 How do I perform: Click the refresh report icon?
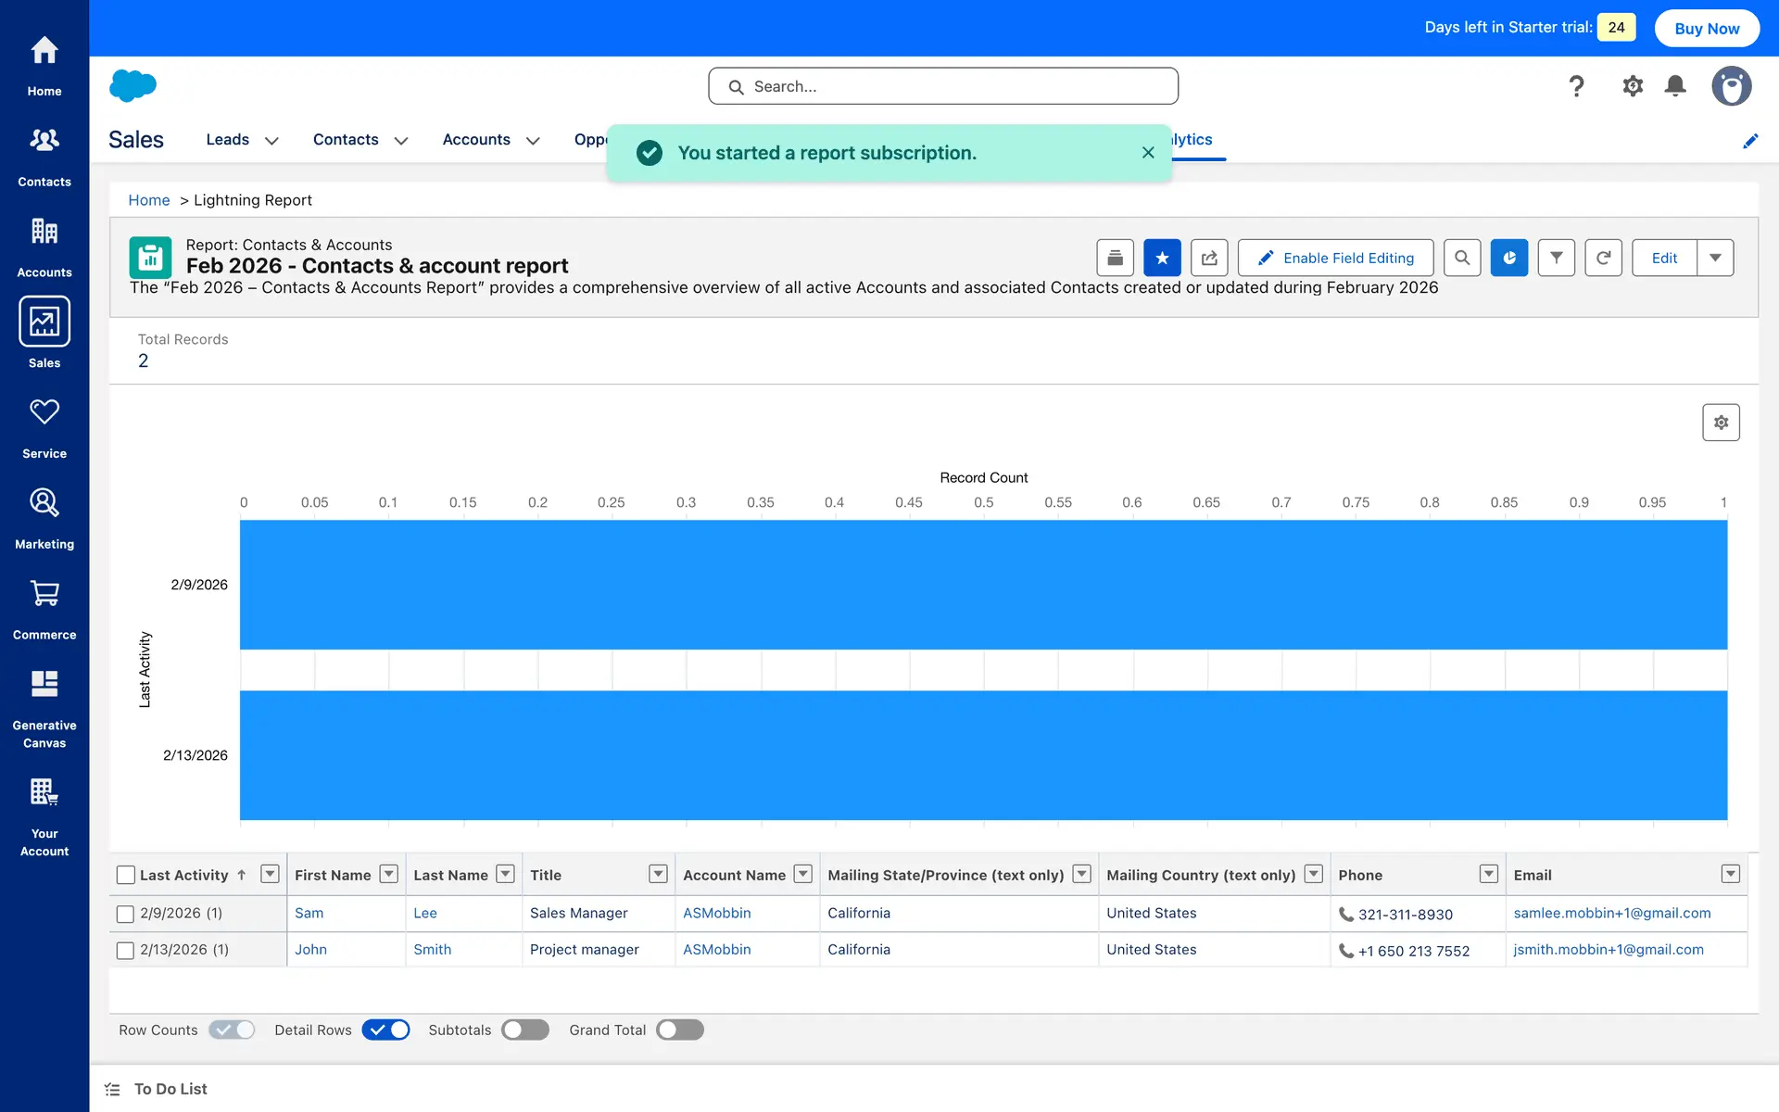[x=1603, y=258]
